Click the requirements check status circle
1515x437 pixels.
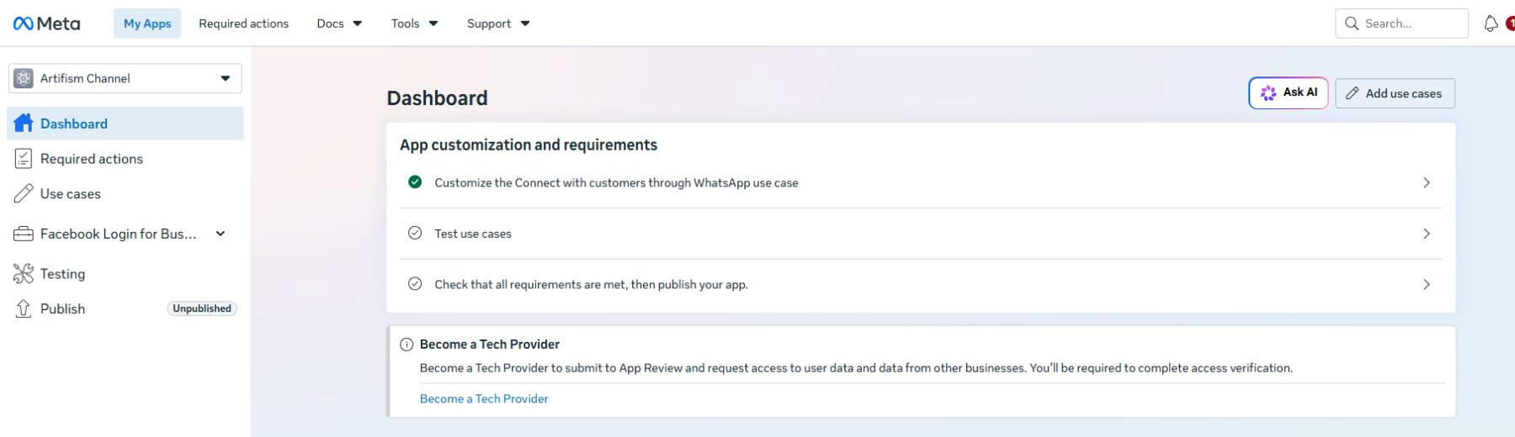[x=415, y=284]
